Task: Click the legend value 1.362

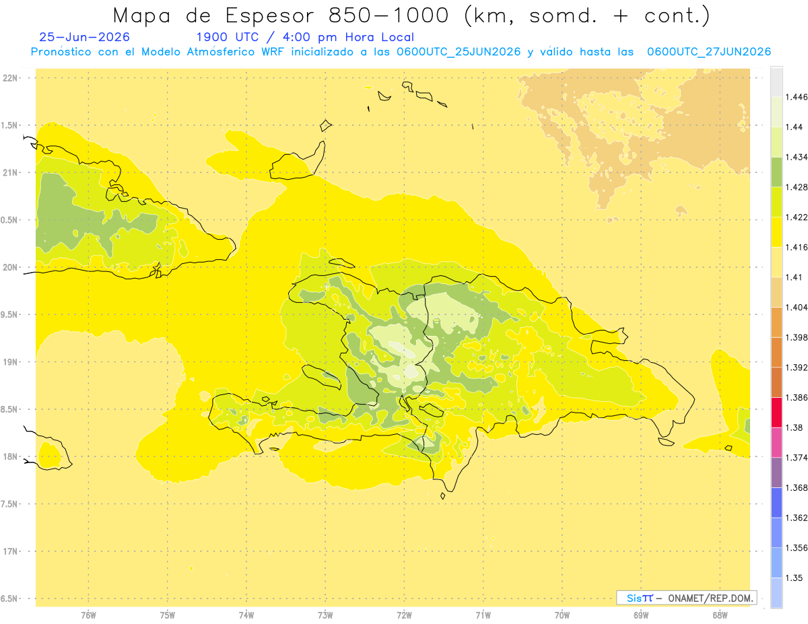Action: (x=797, y=518)
